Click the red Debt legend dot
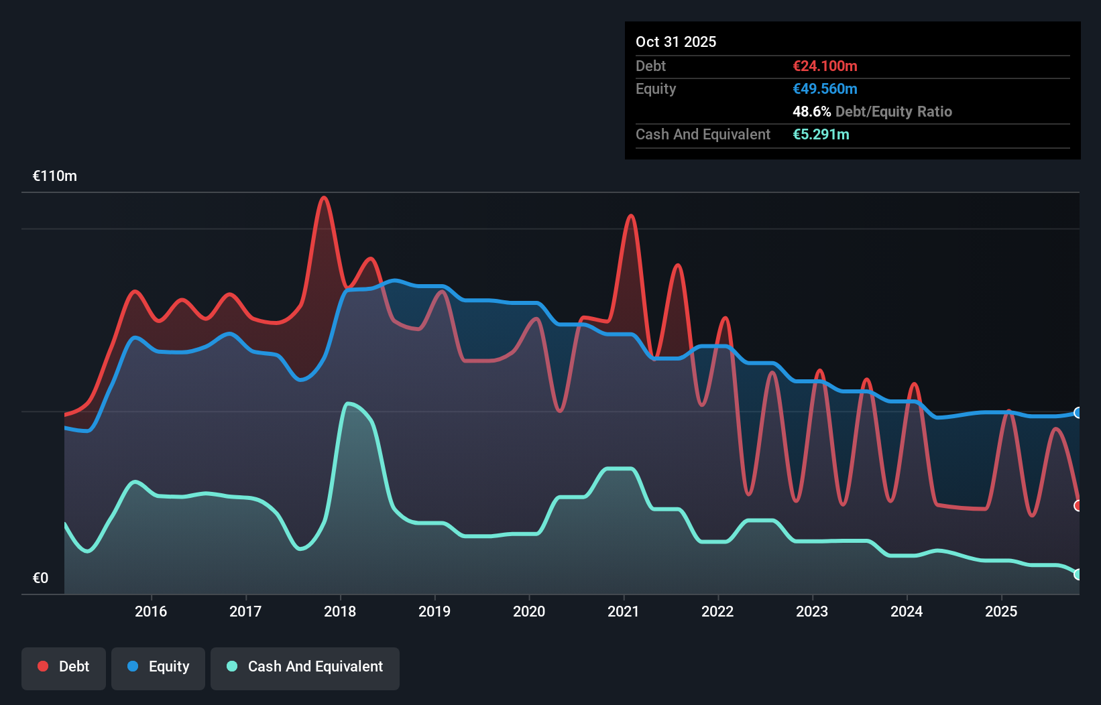 (42, 666)
